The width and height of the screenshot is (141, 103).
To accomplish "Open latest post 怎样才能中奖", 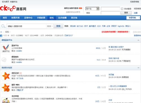I will click(114, 58).
